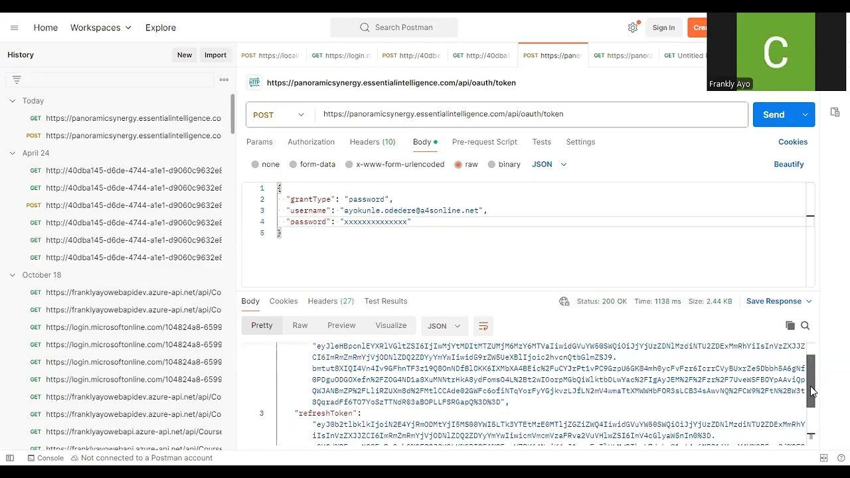The width and height of the screenshot is (850, 478).
Task: Open the history filter icon
Action: tap(17, 80)
